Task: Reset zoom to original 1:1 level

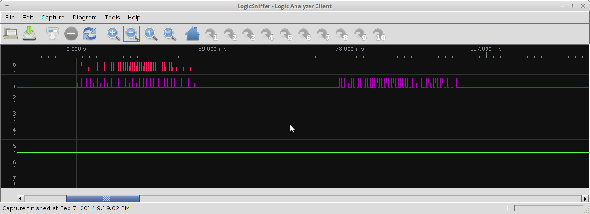Action: pyautogui.click(x=150, y=33)
